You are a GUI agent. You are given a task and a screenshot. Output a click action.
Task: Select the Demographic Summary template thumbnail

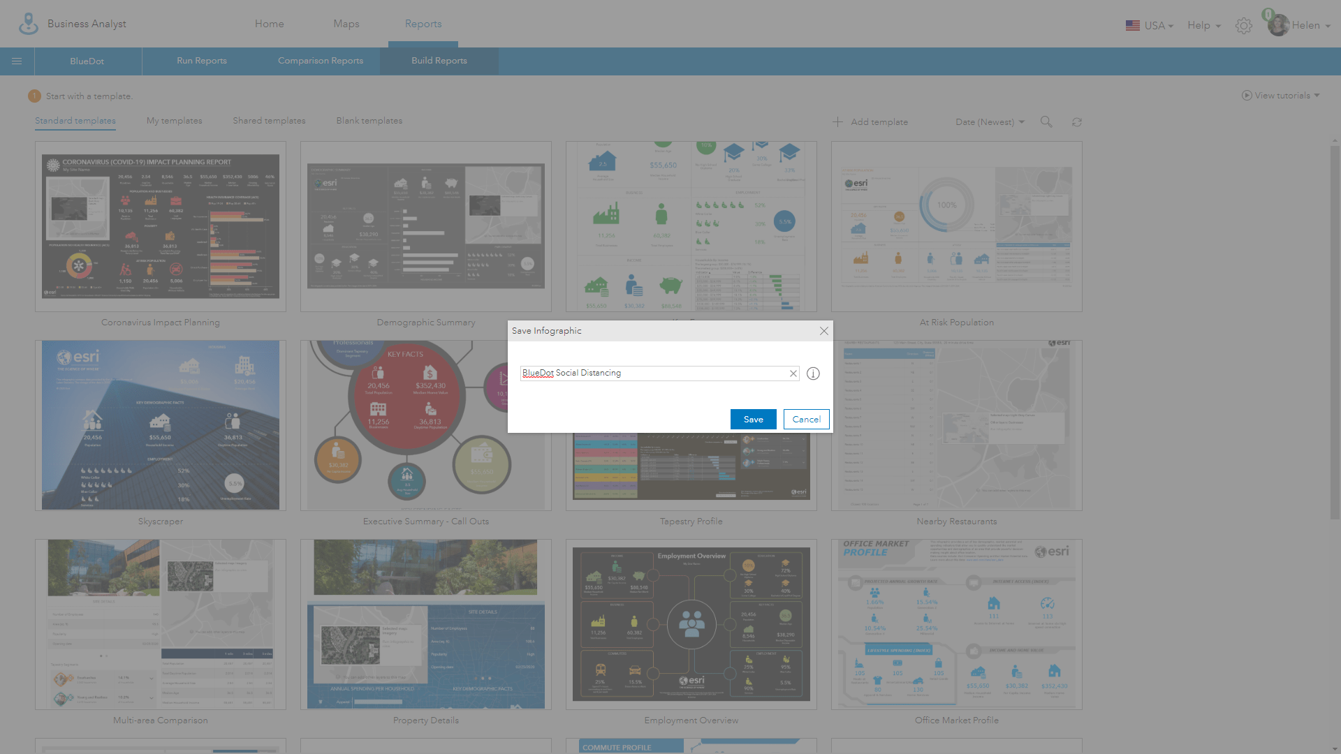pyautogui.click(x=426, y=227)
